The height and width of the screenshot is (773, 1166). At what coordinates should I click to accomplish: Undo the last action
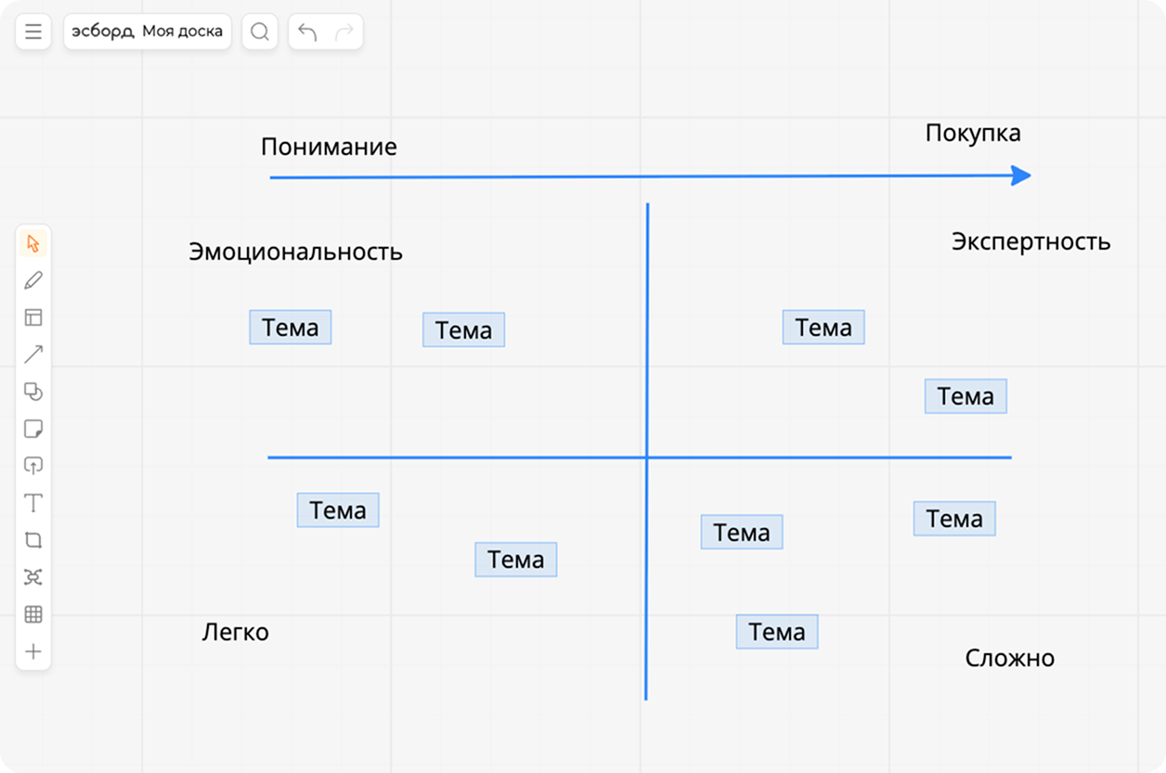tap(307, 32)
